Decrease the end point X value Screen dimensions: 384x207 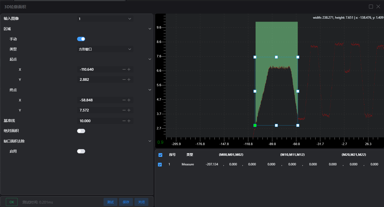124,100
